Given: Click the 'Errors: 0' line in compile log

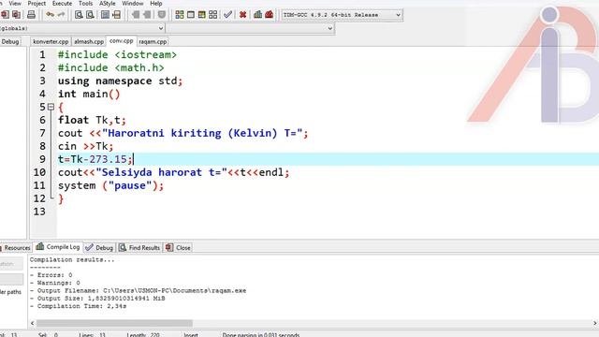Looking at the screenshot, I should pyautogui.click(x=51, y=275).
